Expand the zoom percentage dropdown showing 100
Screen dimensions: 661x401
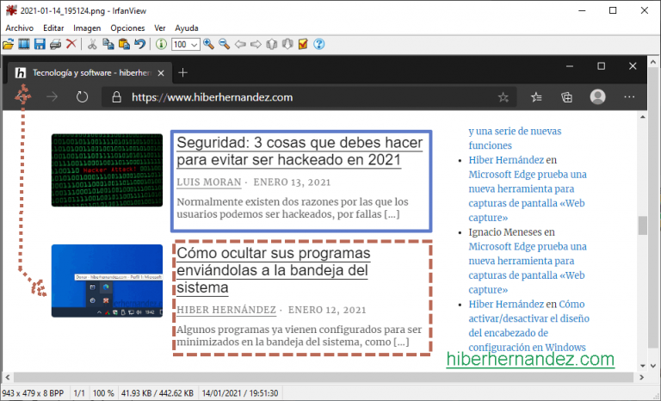tap(195, 44)
